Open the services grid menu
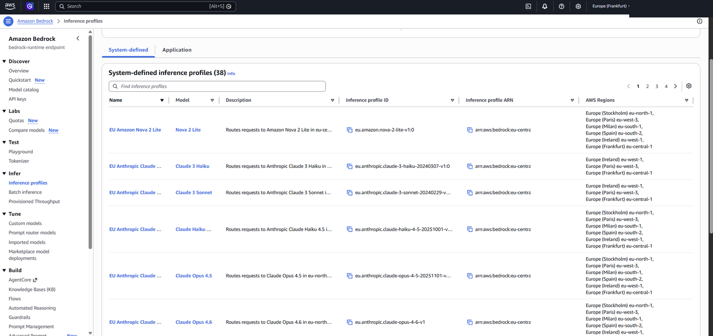713x336 pixels. pos(46,6)
